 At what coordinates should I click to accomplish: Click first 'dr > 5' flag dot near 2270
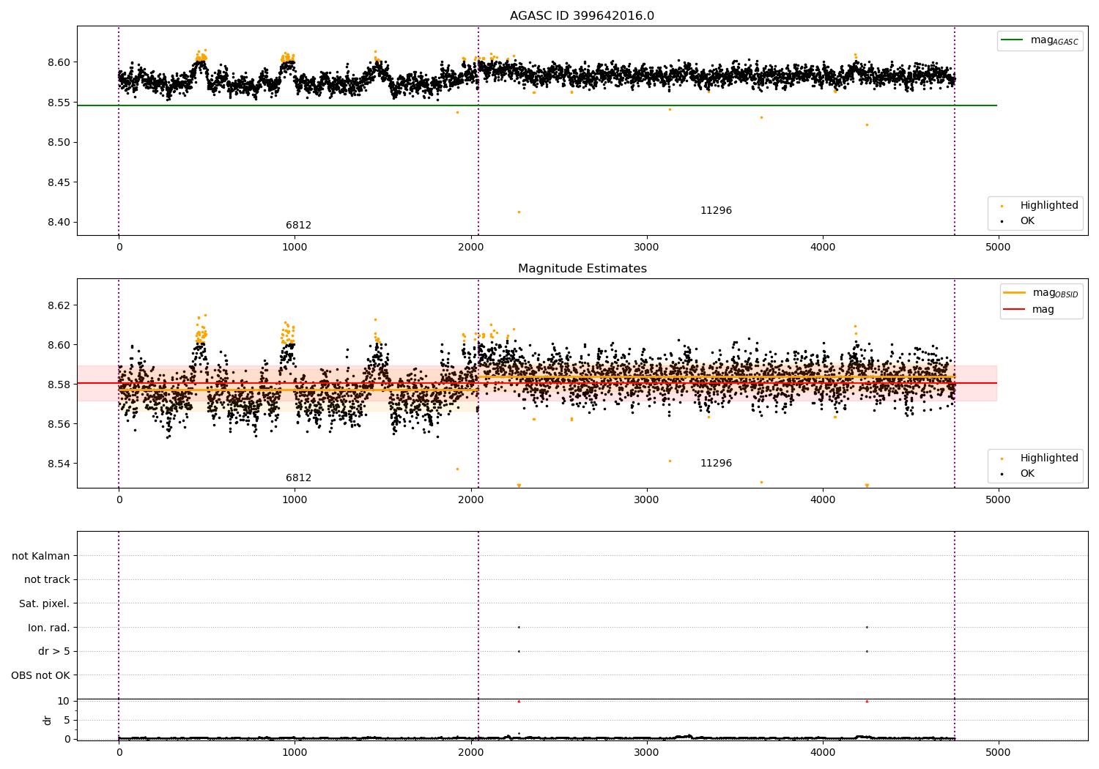[x=519, y=651]
